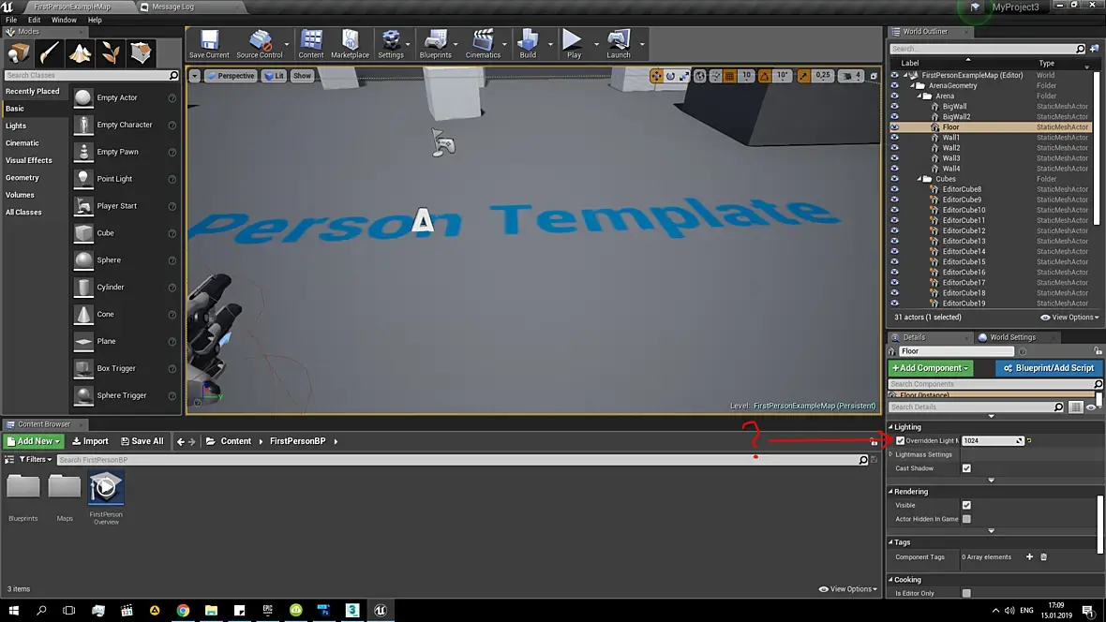This screenshot has height=622, width=1106.
Task: Click the Blueprints toolbar icon
Action: pyautogui.click(x=435, y=44)
